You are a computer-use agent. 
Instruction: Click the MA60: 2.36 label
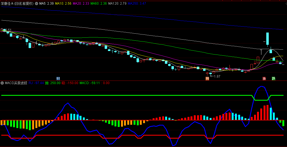coord(99,4)
